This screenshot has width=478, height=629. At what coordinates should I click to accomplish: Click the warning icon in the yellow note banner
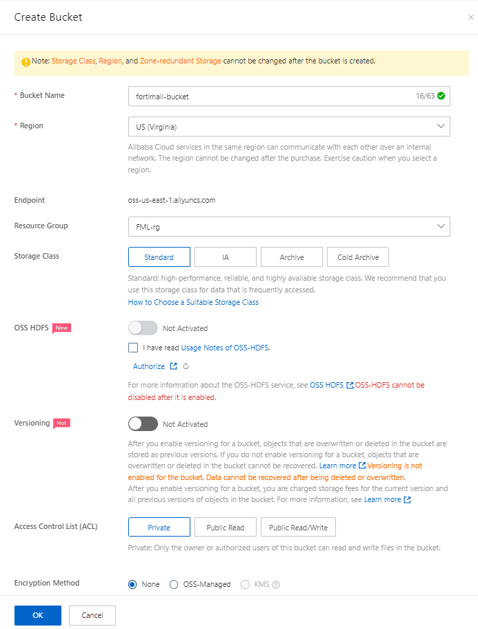26,61
